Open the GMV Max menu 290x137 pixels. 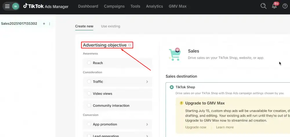(177, 6)
